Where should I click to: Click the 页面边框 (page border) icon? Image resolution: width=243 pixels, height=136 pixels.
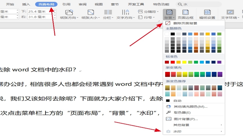pyautogui.click(x=185, y=14)
